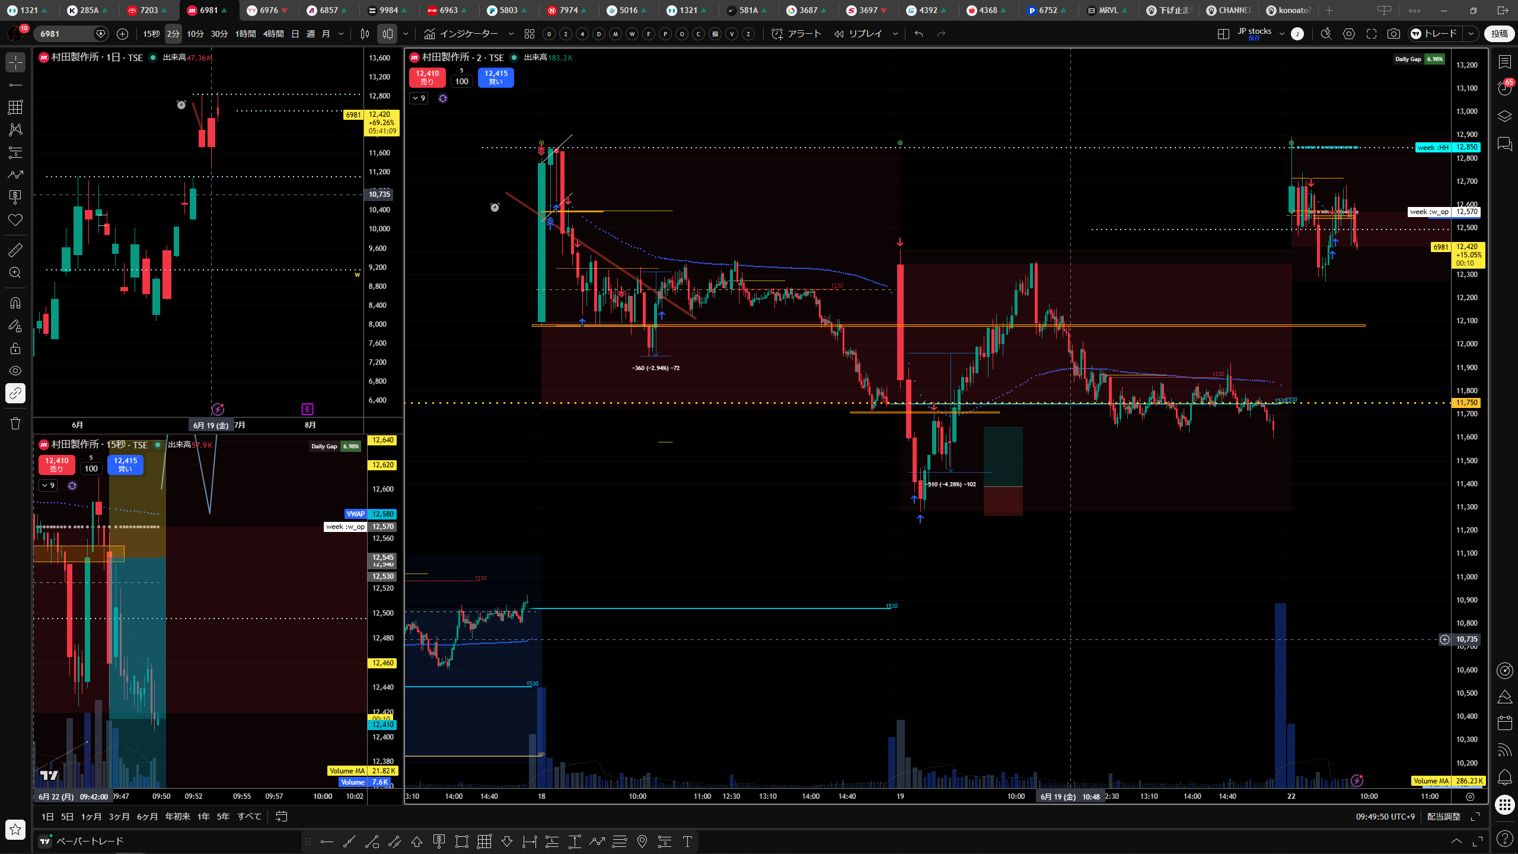The height and width of the screenshot is (854, 1518).
Task: Open notifications bell on right sidebar
Action: (x=1504, y=777)
